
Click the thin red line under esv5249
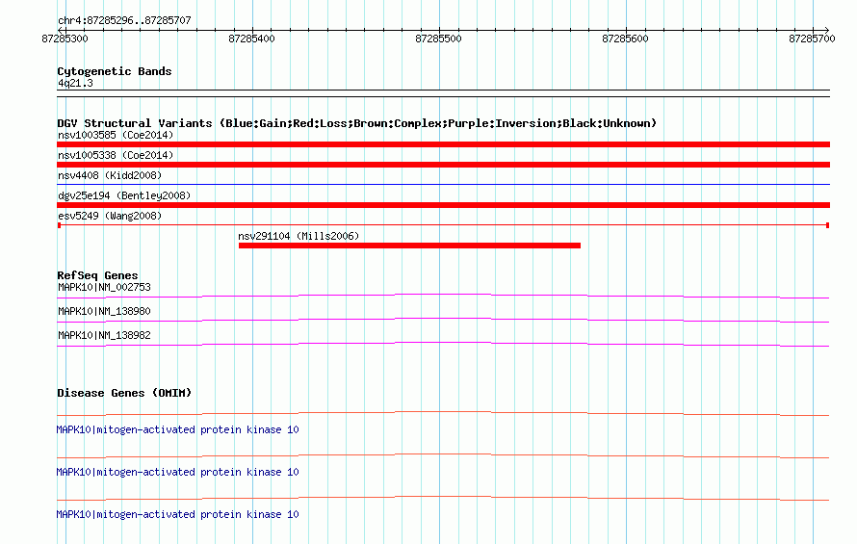tap(443, 225)
